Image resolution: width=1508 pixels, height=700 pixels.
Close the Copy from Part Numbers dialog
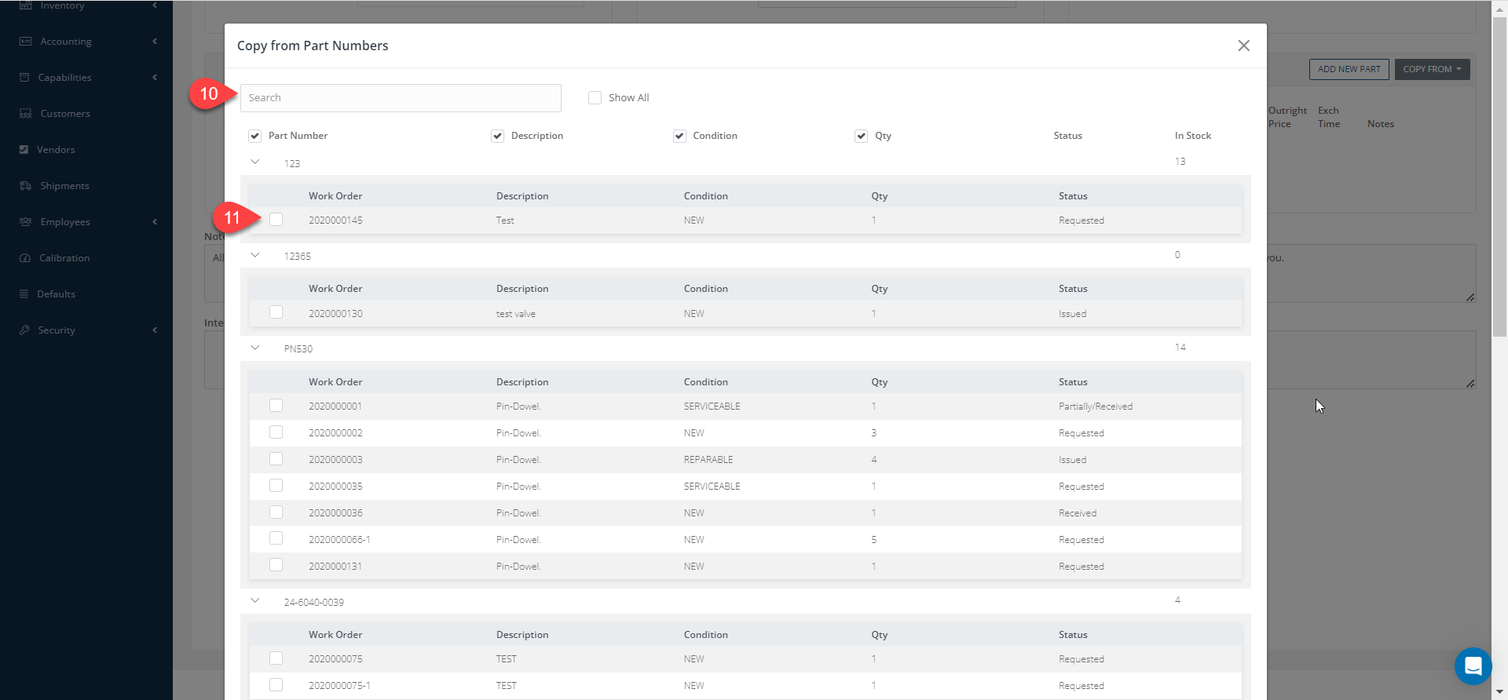coord(1243,46)
